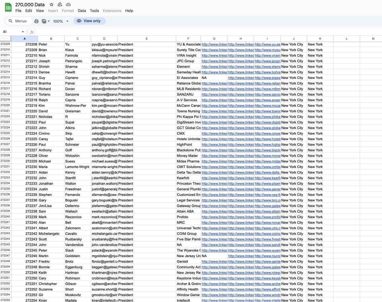Click the guy_cipriano@ email cell
This screenshot has height=302, width=382.
click(x=104, y=78)
